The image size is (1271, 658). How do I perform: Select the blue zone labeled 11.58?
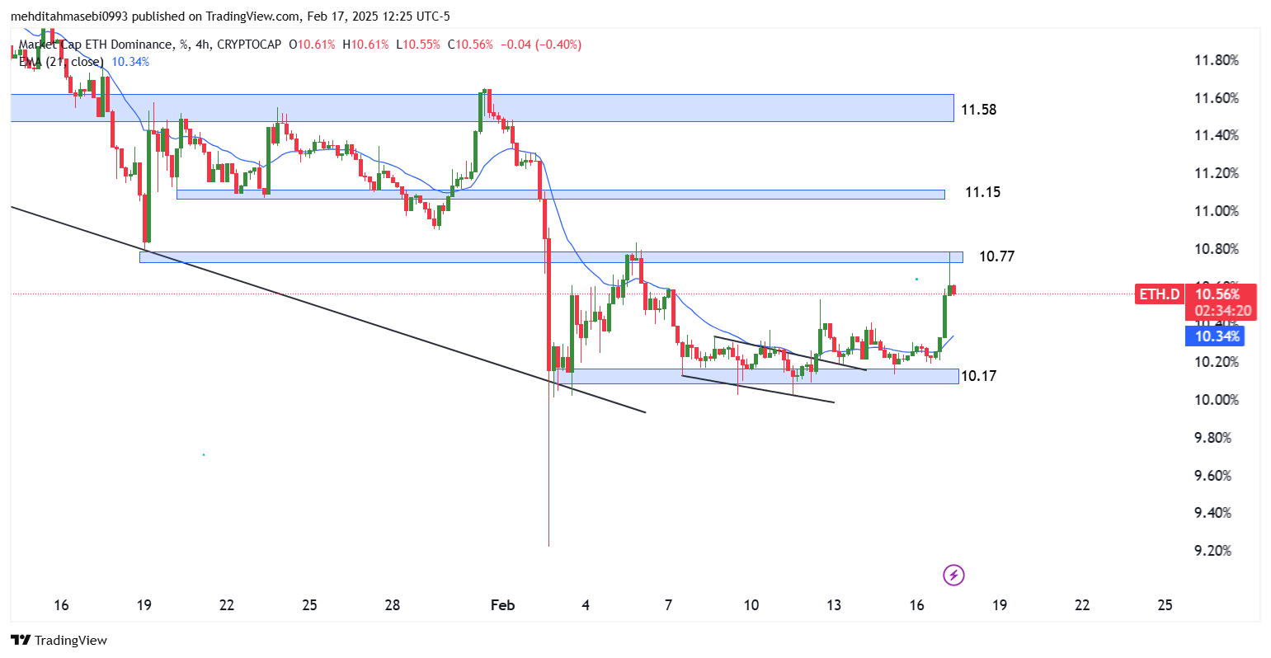click(x=482, y=108)
